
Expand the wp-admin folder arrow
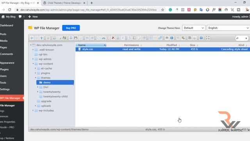(x=33, y=59)
